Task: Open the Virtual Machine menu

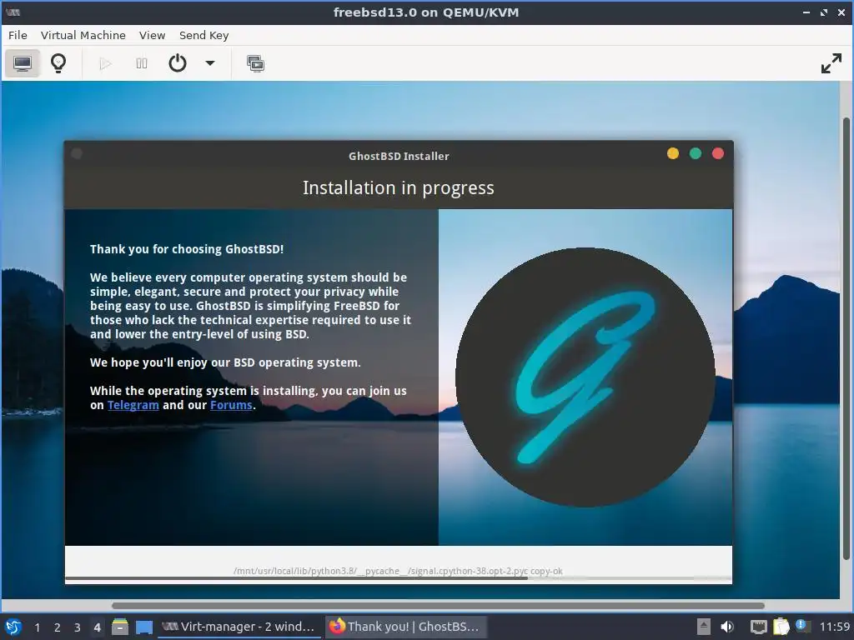Action: pos(83,35)
